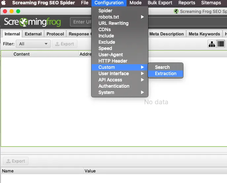Open the Filter All dropdown
The width and height of the screenshot is (227, 183).
tap(33, 44)
